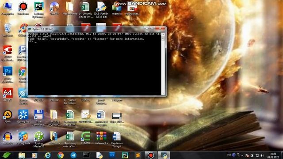Select the UltraISO desktop icon
Viewport: 283px width, 159px height.
click(x=54, y=8)
